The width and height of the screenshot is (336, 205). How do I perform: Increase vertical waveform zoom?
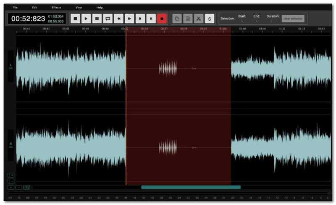pyautogui.click(x=11, y=176)
